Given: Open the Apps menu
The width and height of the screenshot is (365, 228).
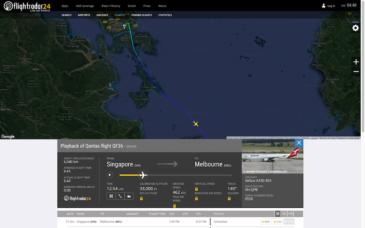Looking at the screenshot, I should 65,6.
